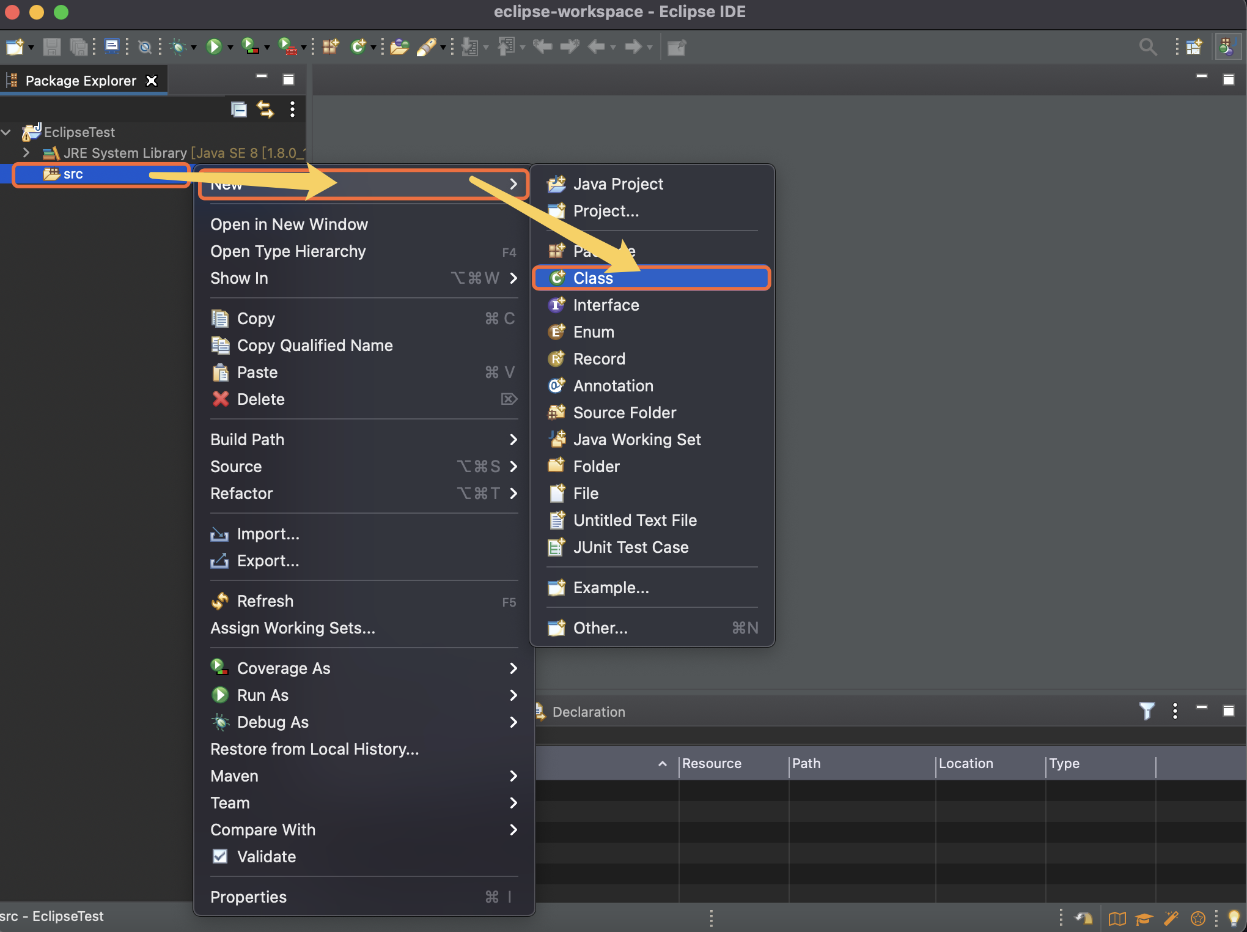Sort by the Resource column header
The height and width of the screenshot is (932, 1247).
pos(712,763)
